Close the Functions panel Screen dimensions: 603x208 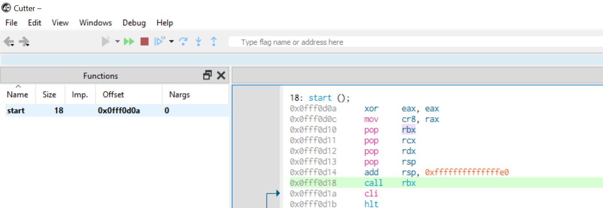pos(221,75)
